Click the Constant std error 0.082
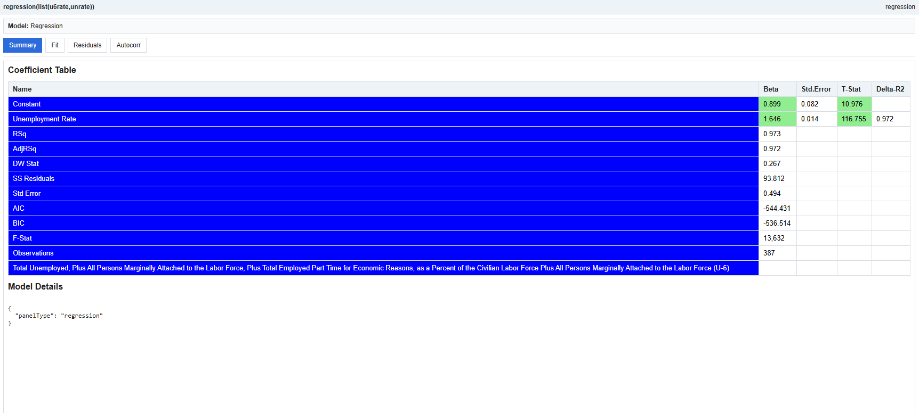Screen dimensions: 919x413 tap(816, 104)
